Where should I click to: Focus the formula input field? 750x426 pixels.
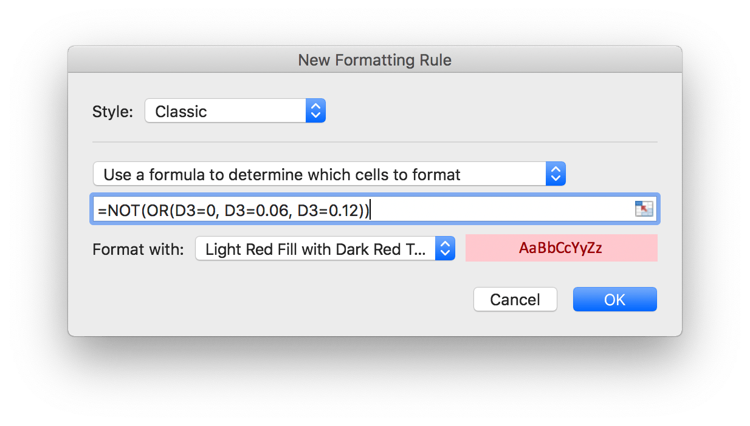pos(498,210)
